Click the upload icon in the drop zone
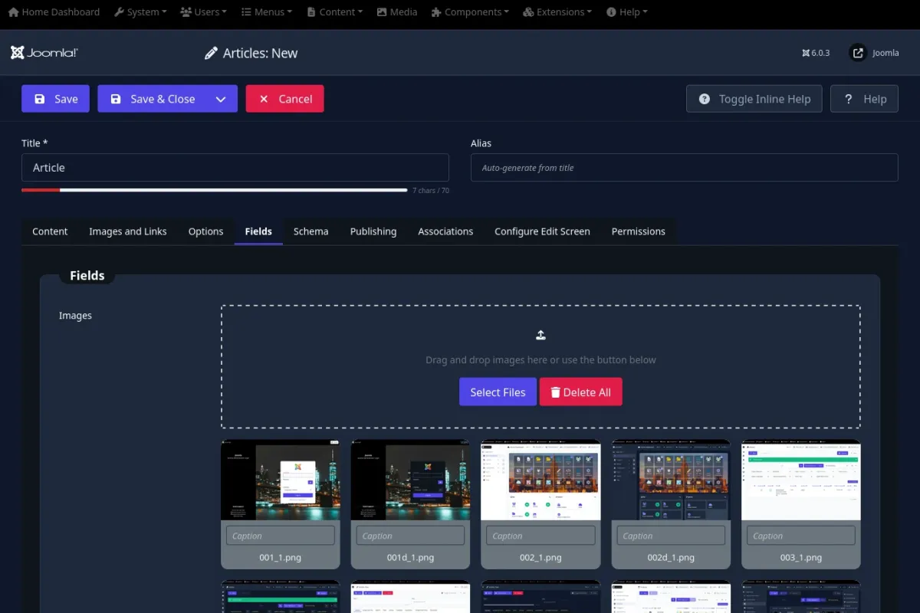 [x=540, y=335]
